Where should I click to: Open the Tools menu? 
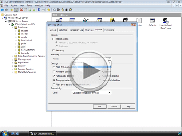(29, 5)
